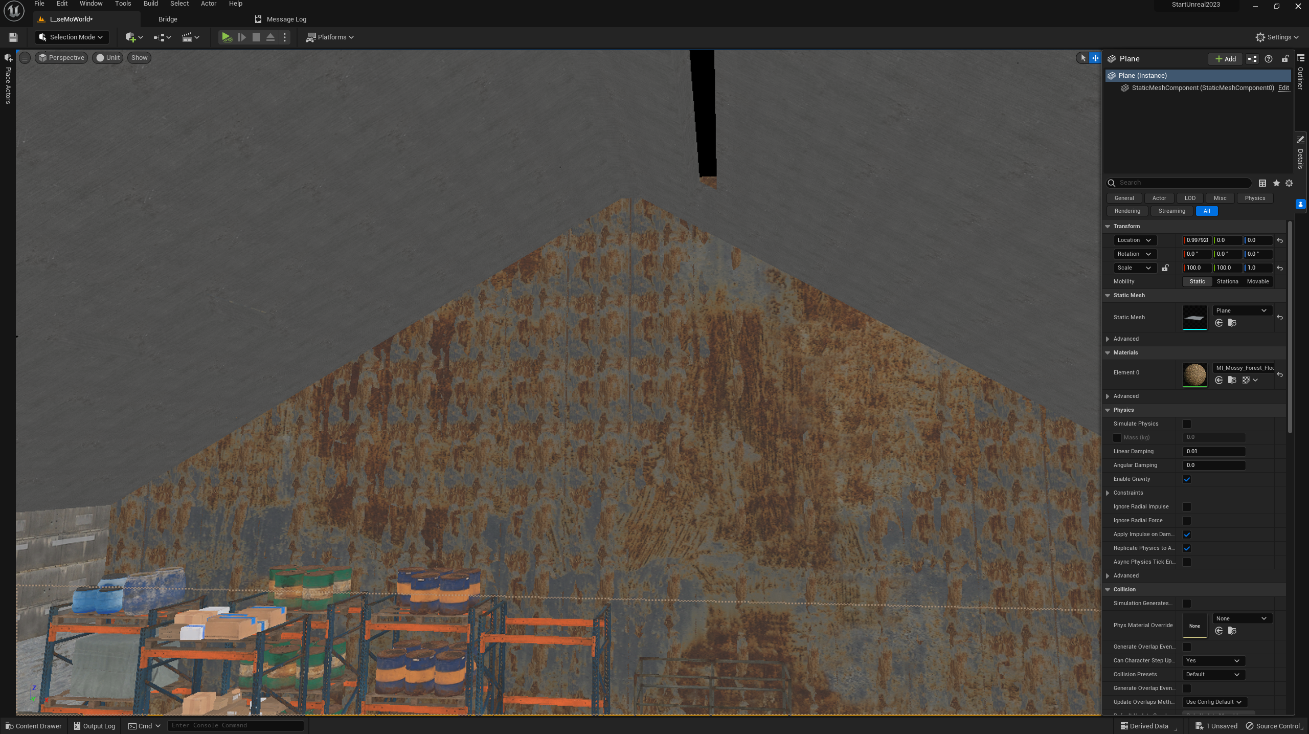Viewport: 1309px width, 734px height.
Task: Reset Location to default arrow
Action: point(1280,240)
